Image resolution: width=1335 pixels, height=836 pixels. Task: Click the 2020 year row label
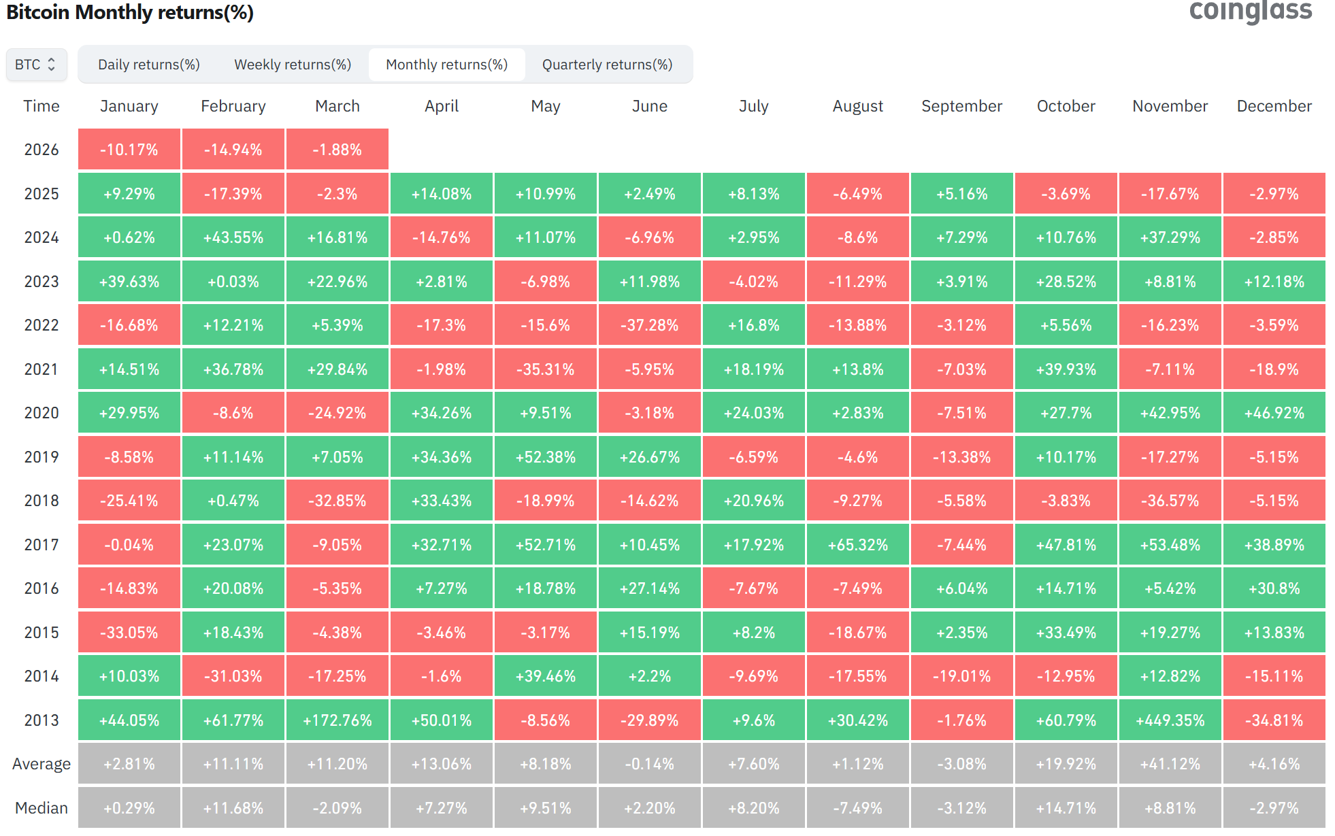pos(42,413)
